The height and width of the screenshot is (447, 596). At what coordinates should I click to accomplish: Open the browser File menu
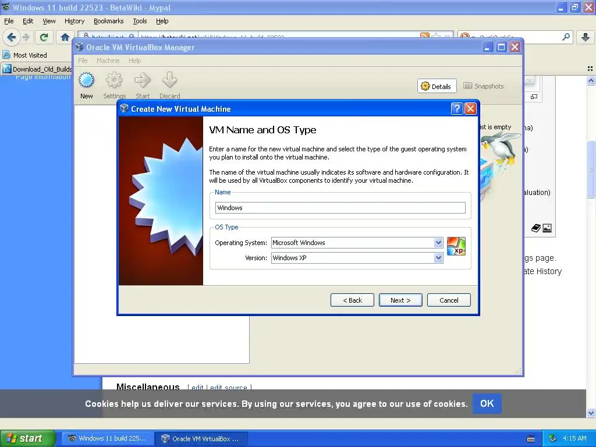pos(9,21)
